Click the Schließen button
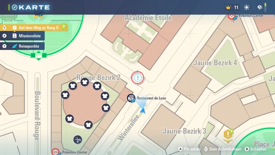This screenshot has height=155, width=275. [256, 149]
